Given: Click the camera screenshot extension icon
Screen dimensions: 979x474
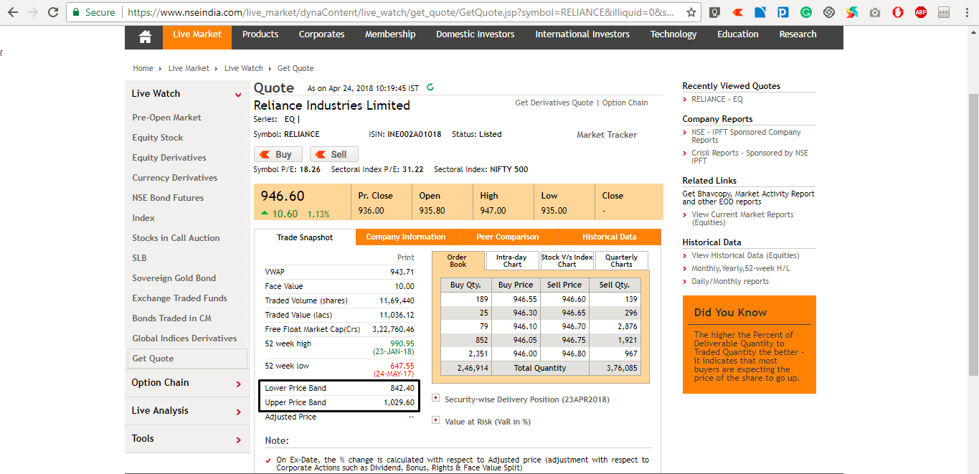Looking at the screenshot, I should click(x=874, y=12).
